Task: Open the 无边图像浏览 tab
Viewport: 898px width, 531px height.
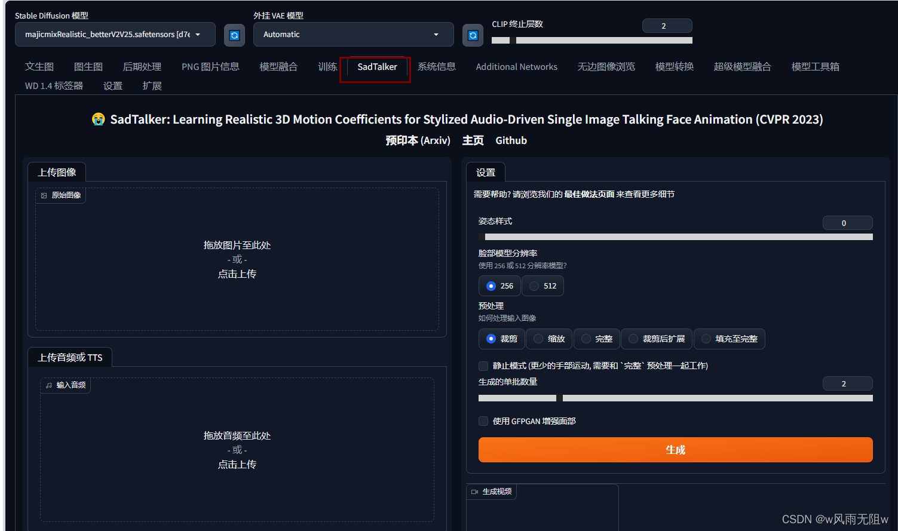Action: click(606, 67)
